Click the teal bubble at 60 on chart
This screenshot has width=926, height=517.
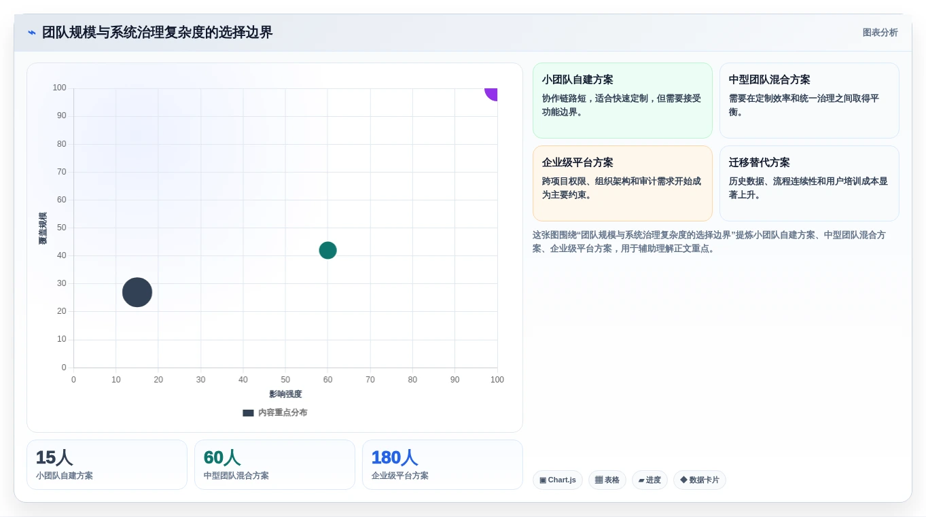click(327, 250)
